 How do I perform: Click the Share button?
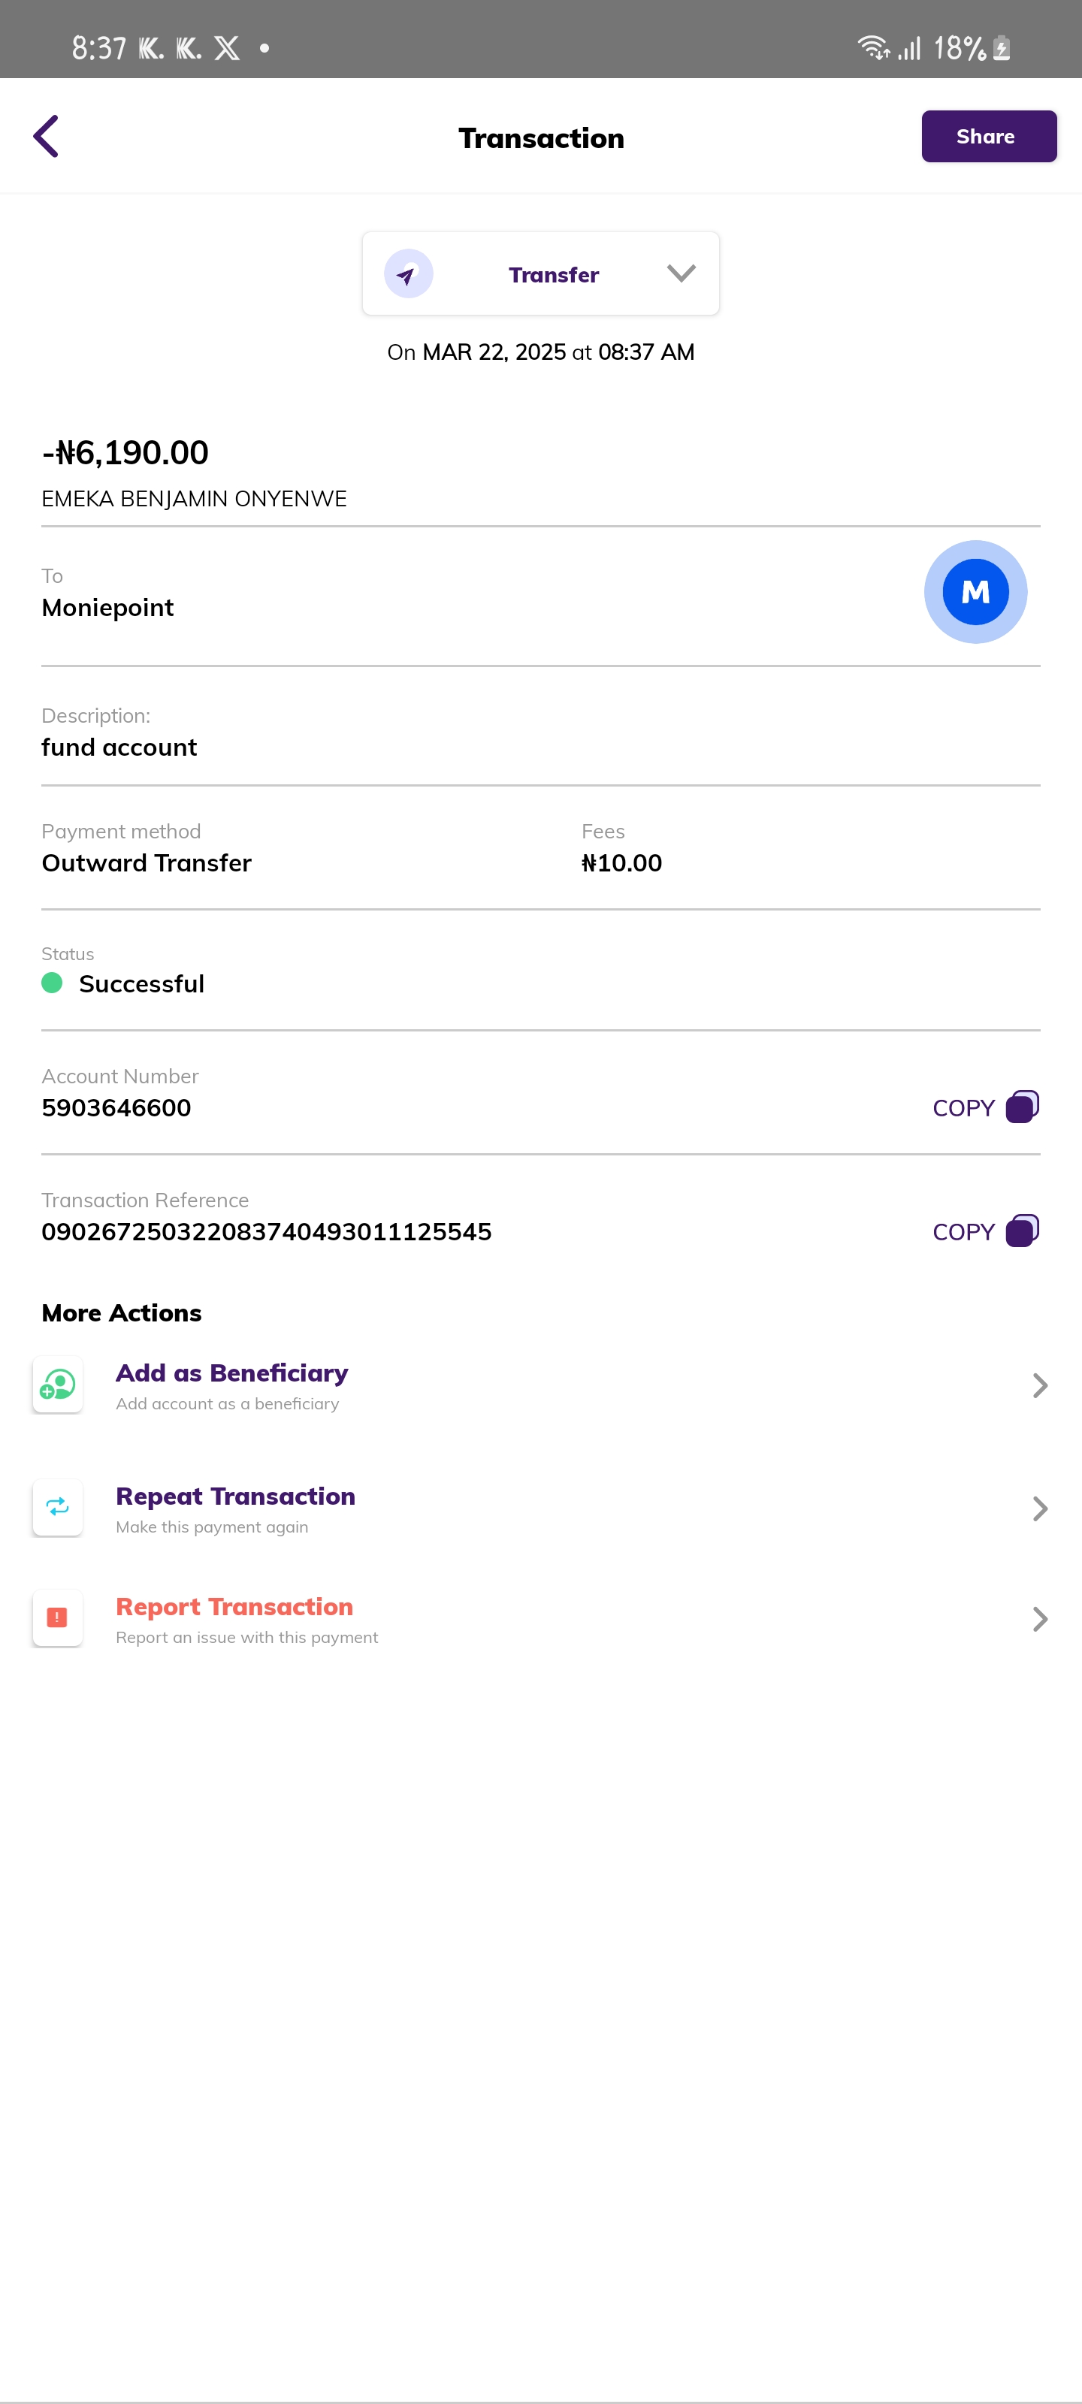988,136
